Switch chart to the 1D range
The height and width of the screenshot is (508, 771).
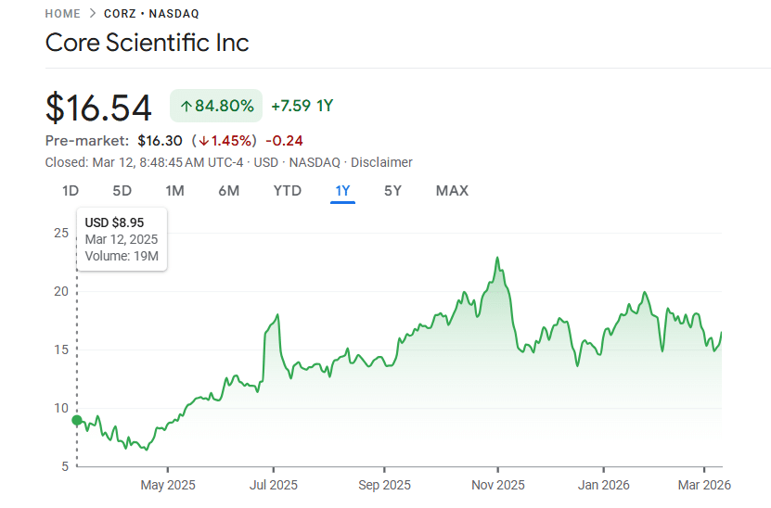[x=71, y=191]
